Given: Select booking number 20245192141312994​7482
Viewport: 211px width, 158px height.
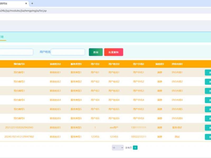Looking at the screenshot, I should click(19, 137).
